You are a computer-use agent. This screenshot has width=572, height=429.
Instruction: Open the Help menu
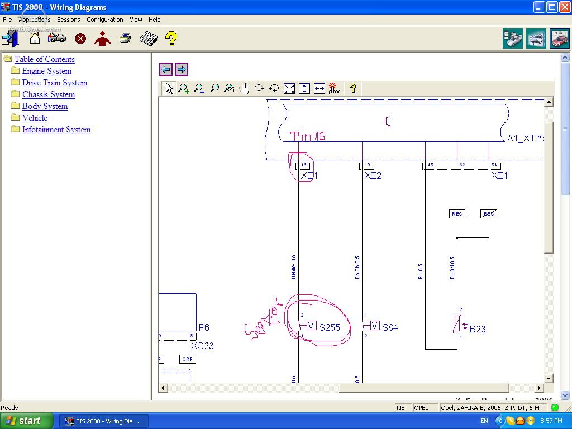click(x=154, y=20)
